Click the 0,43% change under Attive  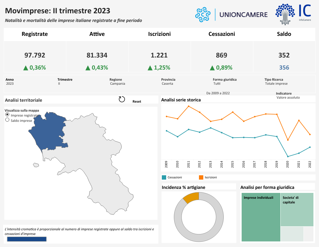pyautogui.click(x=100, y=67)
